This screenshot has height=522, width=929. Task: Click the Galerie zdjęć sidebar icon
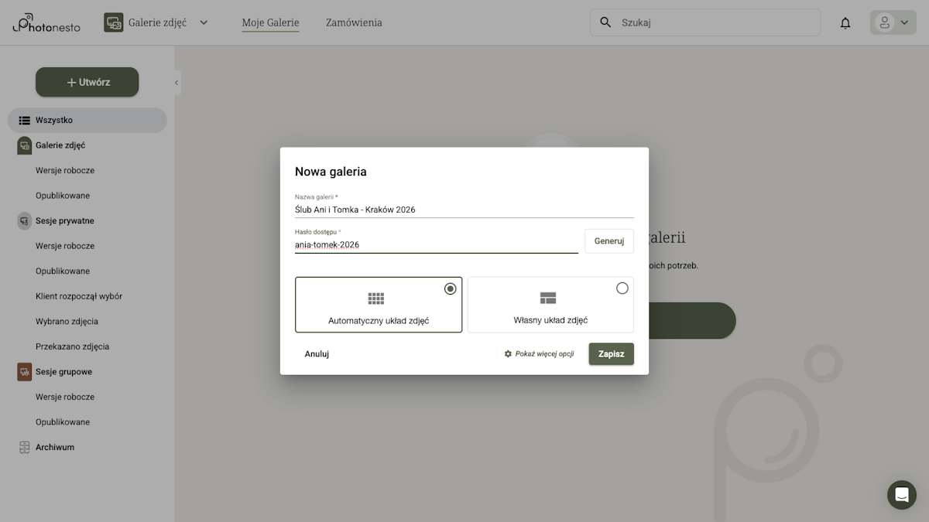pyautogui.click(x=24, y=145)
